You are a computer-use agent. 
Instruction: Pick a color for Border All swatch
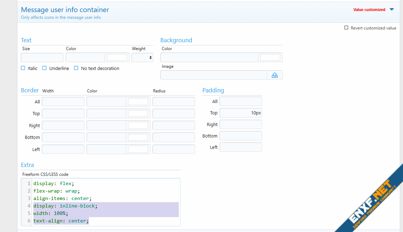tap(138, 102)
